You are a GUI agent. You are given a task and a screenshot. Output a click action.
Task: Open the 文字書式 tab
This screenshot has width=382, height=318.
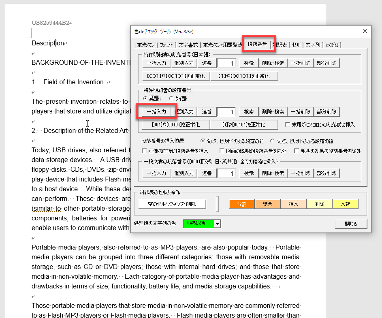tap(188, 45)
